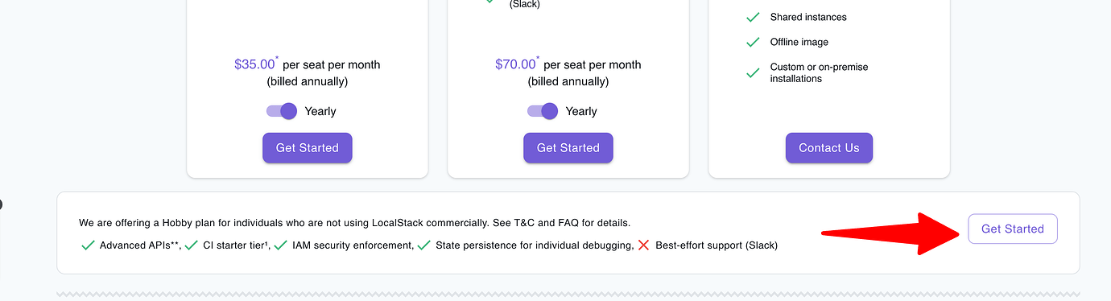This screenshot has width=1111, height=301.
Task: Click the Yearly label in the $35.00 card
Action: pyautogui.click(x=320, y=111)
